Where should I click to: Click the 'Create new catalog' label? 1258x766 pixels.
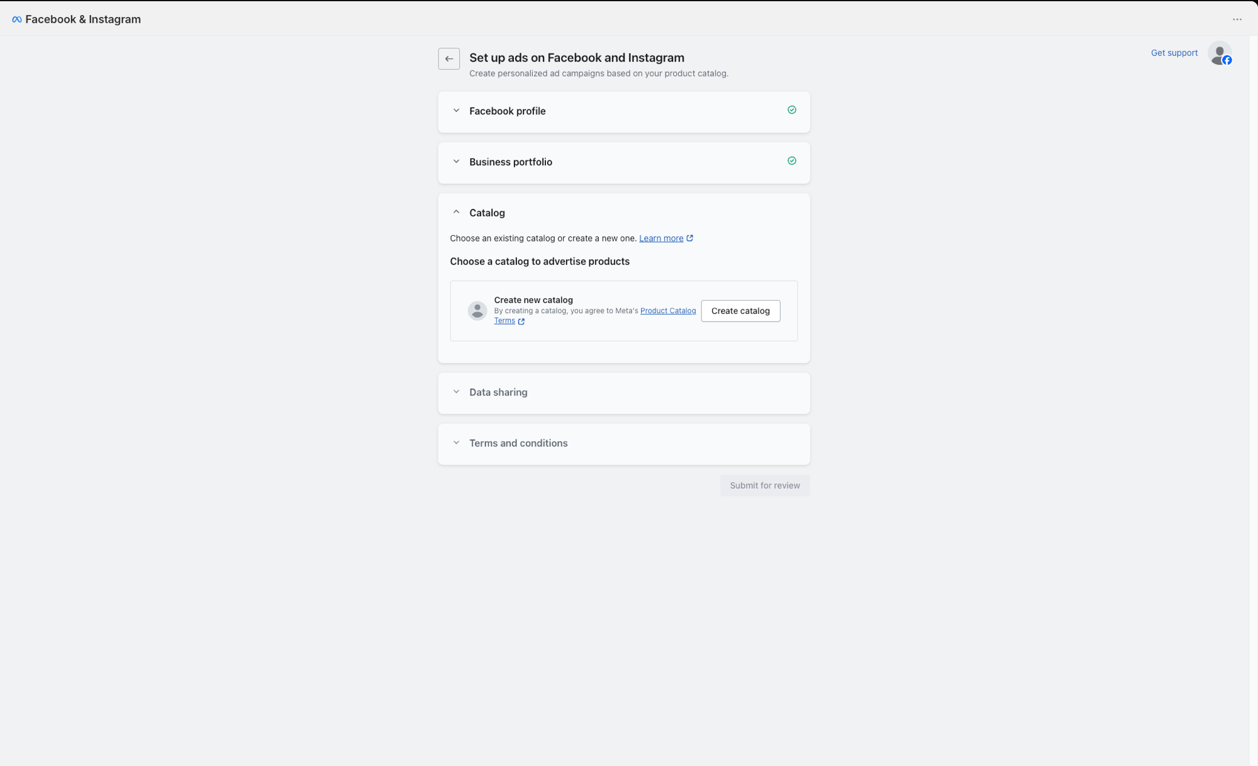click(533, 300)
